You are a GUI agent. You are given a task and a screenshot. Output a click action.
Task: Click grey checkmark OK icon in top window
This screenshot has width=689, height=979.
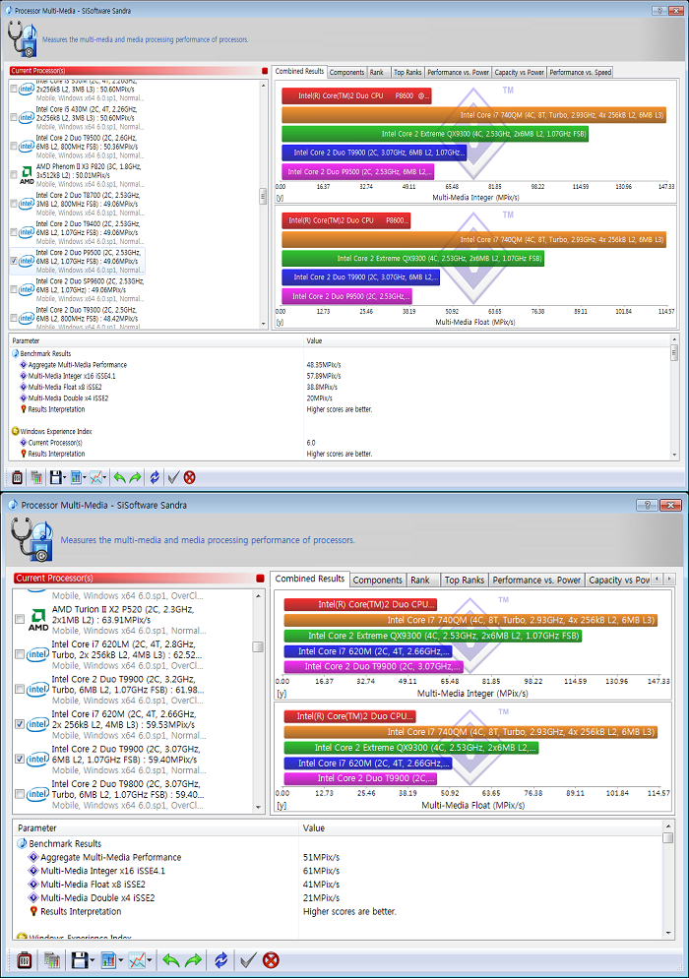tap(173, 477)
